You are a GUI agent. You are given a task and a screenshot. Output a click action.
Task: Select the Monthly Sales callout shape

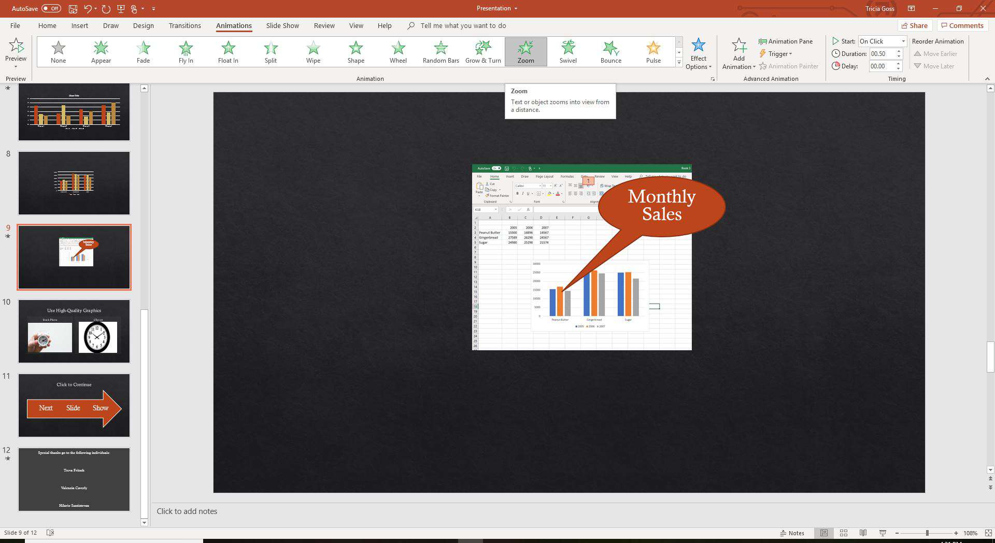662,207
